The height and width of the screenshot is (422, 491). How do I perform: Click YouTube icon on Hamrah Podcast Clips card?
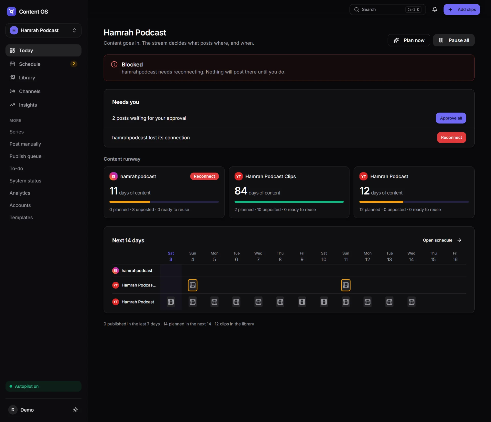(x=238, y=176)
